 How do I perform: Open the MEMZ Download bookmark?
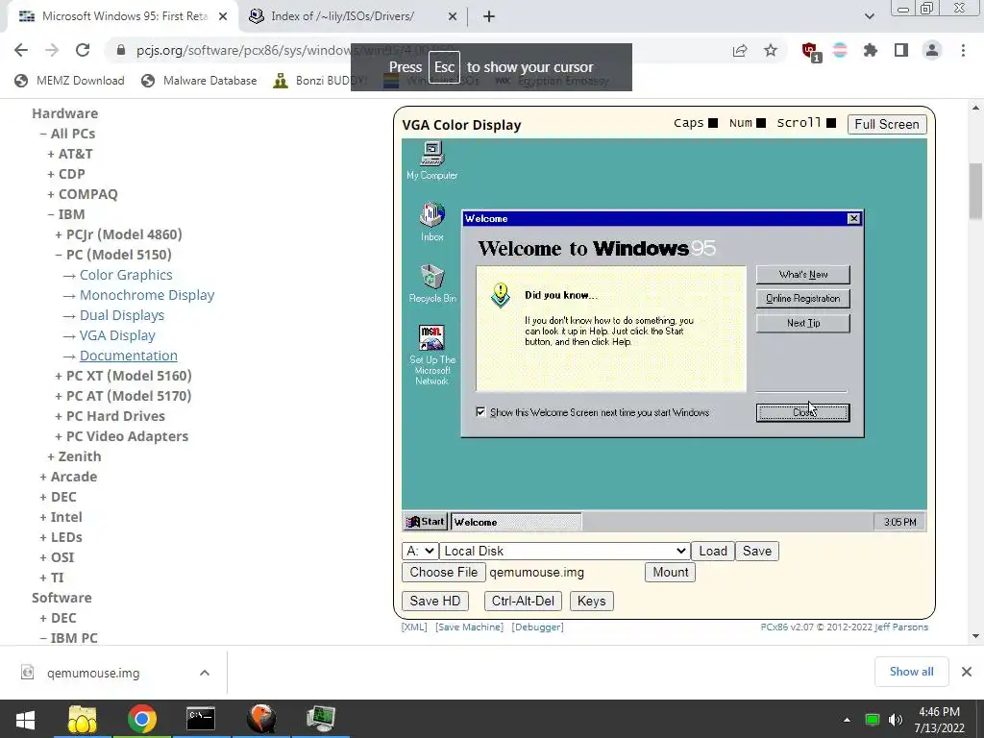coord(69,81)
